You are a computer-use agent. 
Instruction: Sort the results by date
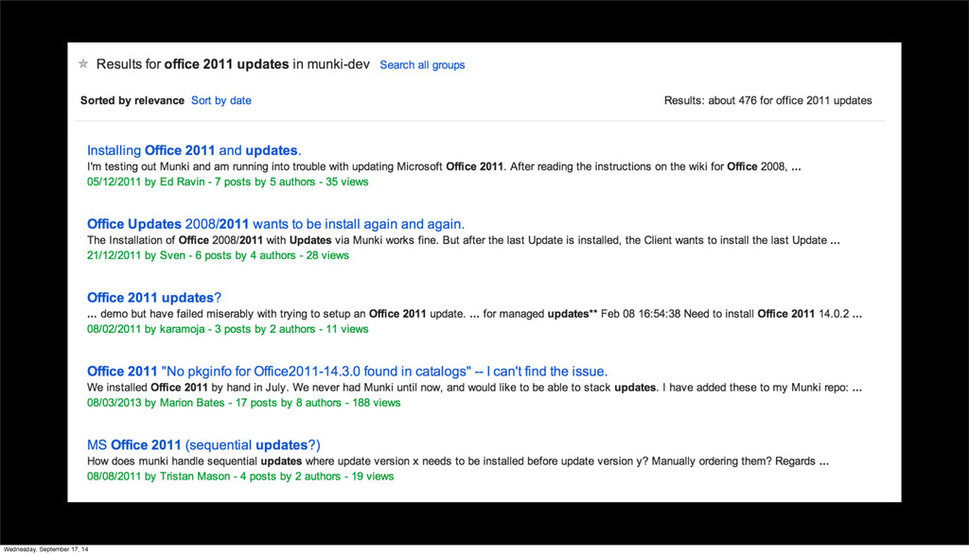pyautogui.click(x=221, y=100)
